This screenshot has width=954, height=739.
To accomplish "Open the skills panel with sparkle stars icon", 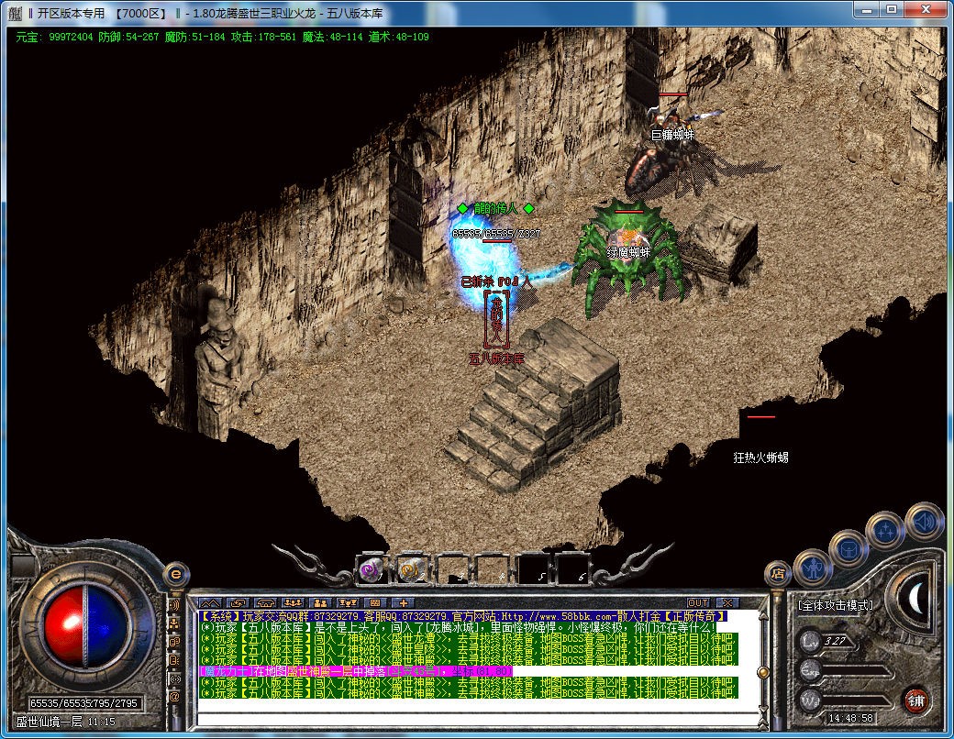I will point(885,531).
